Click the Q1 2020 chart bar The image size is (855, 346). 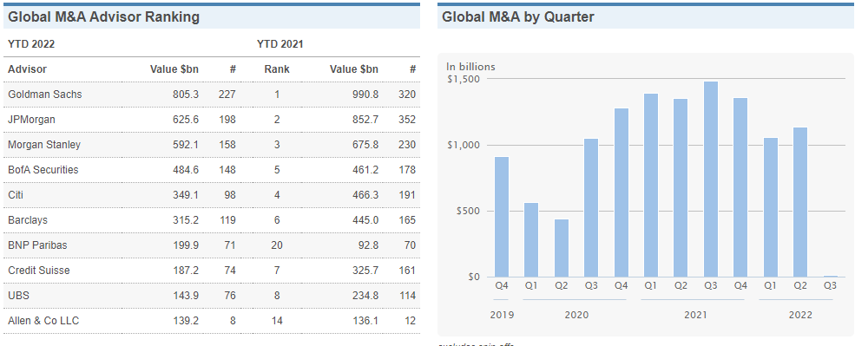pos(531,239)
